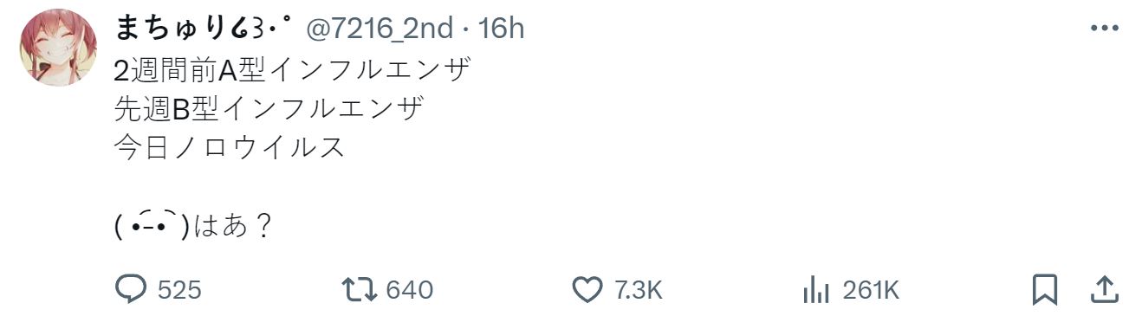The height and width of the screenshot is (329, 1142).
Task: Click the 7.3K likes count
Action: pyautogui.click(x=639, y=290)
